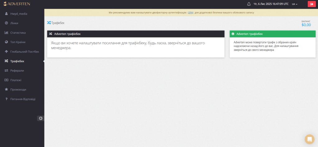
Task: Click the globe icon for Топ Країни
Action: tap(6, 42)
